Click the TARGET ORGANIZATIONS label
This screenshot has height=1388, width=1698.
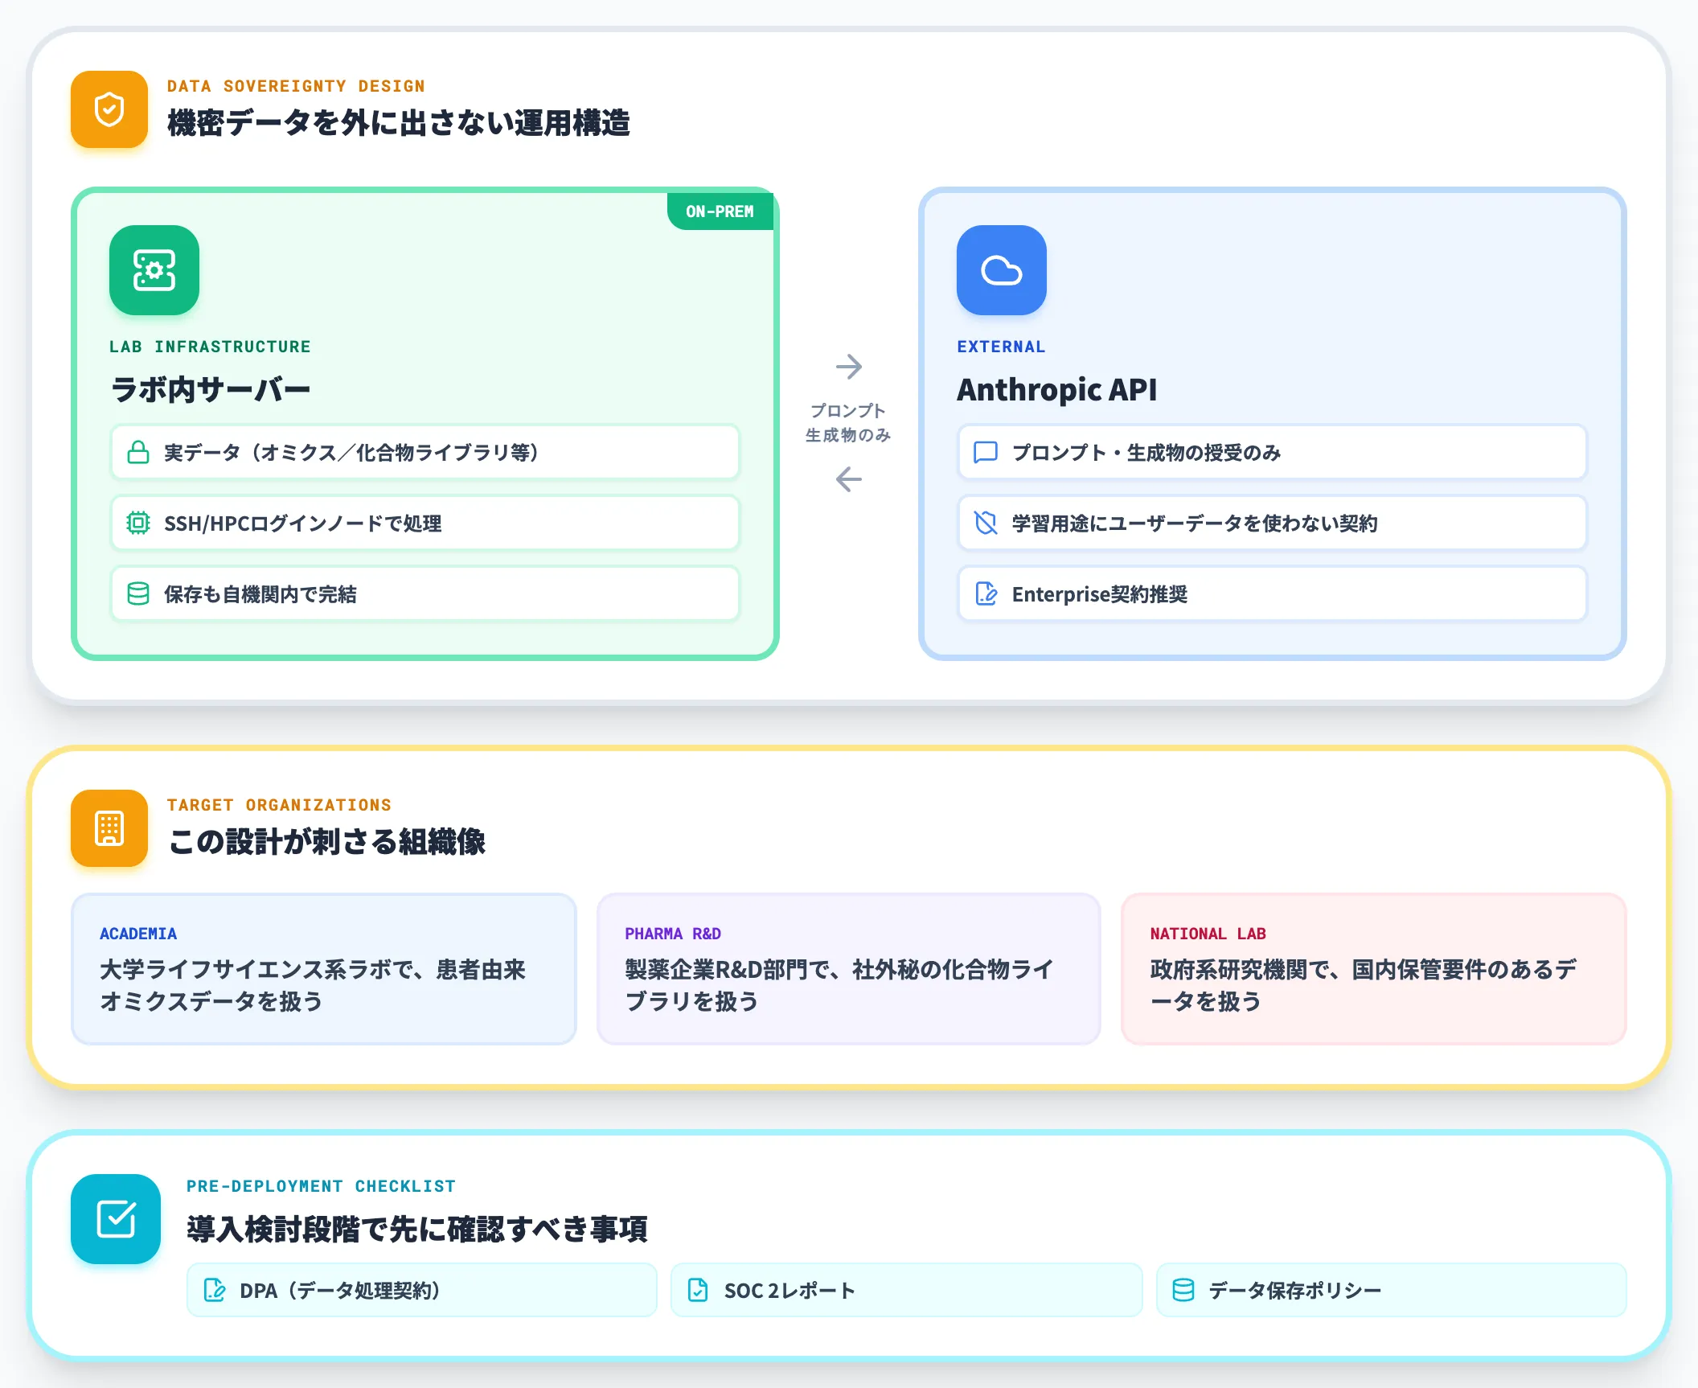pos(279,805)
